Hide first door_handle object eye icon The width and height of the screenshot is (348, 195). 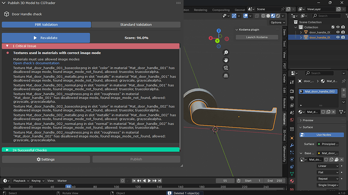click(x=338, y=32)
